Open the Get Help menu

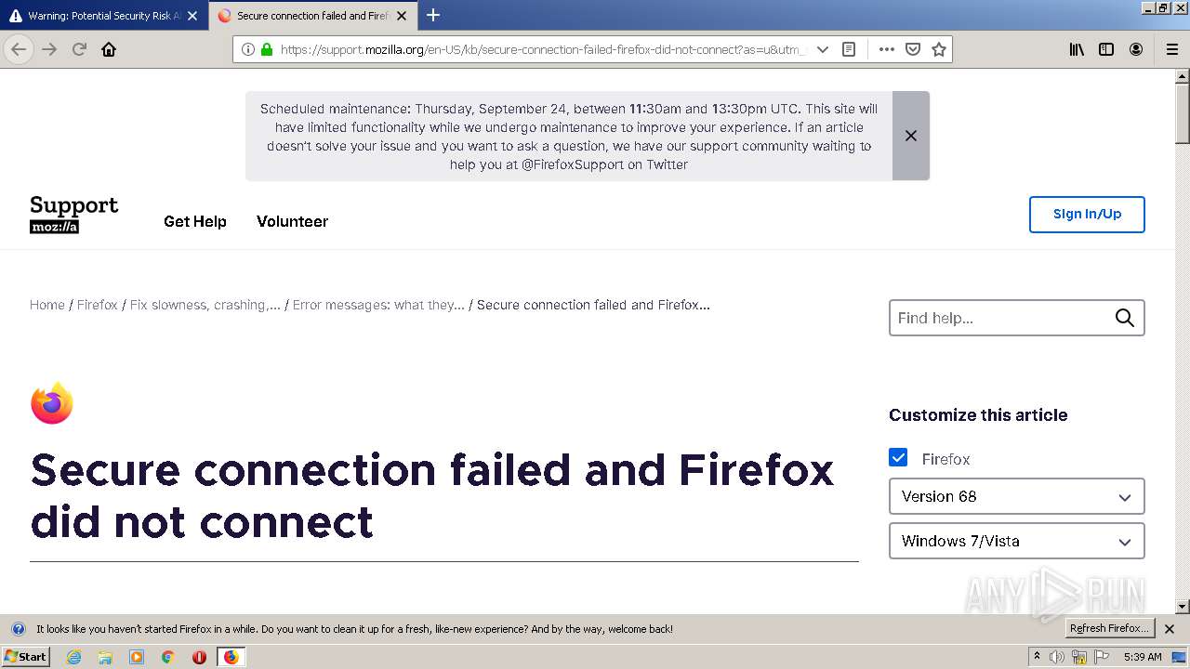[195, 221]
